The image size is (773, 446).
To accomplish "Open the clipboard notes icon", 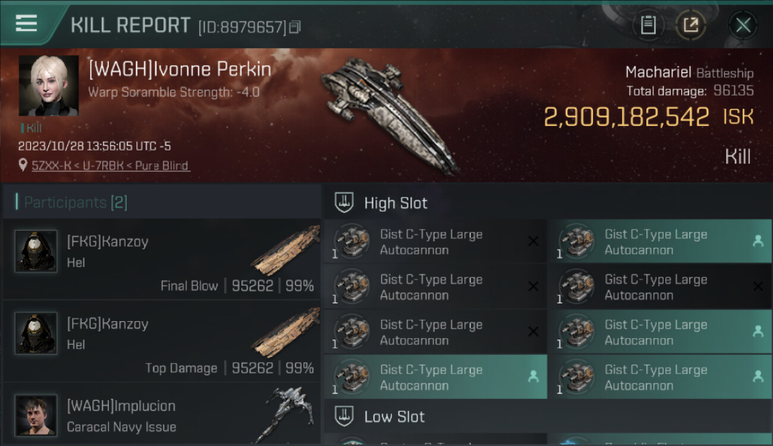I will coord(648,25).
